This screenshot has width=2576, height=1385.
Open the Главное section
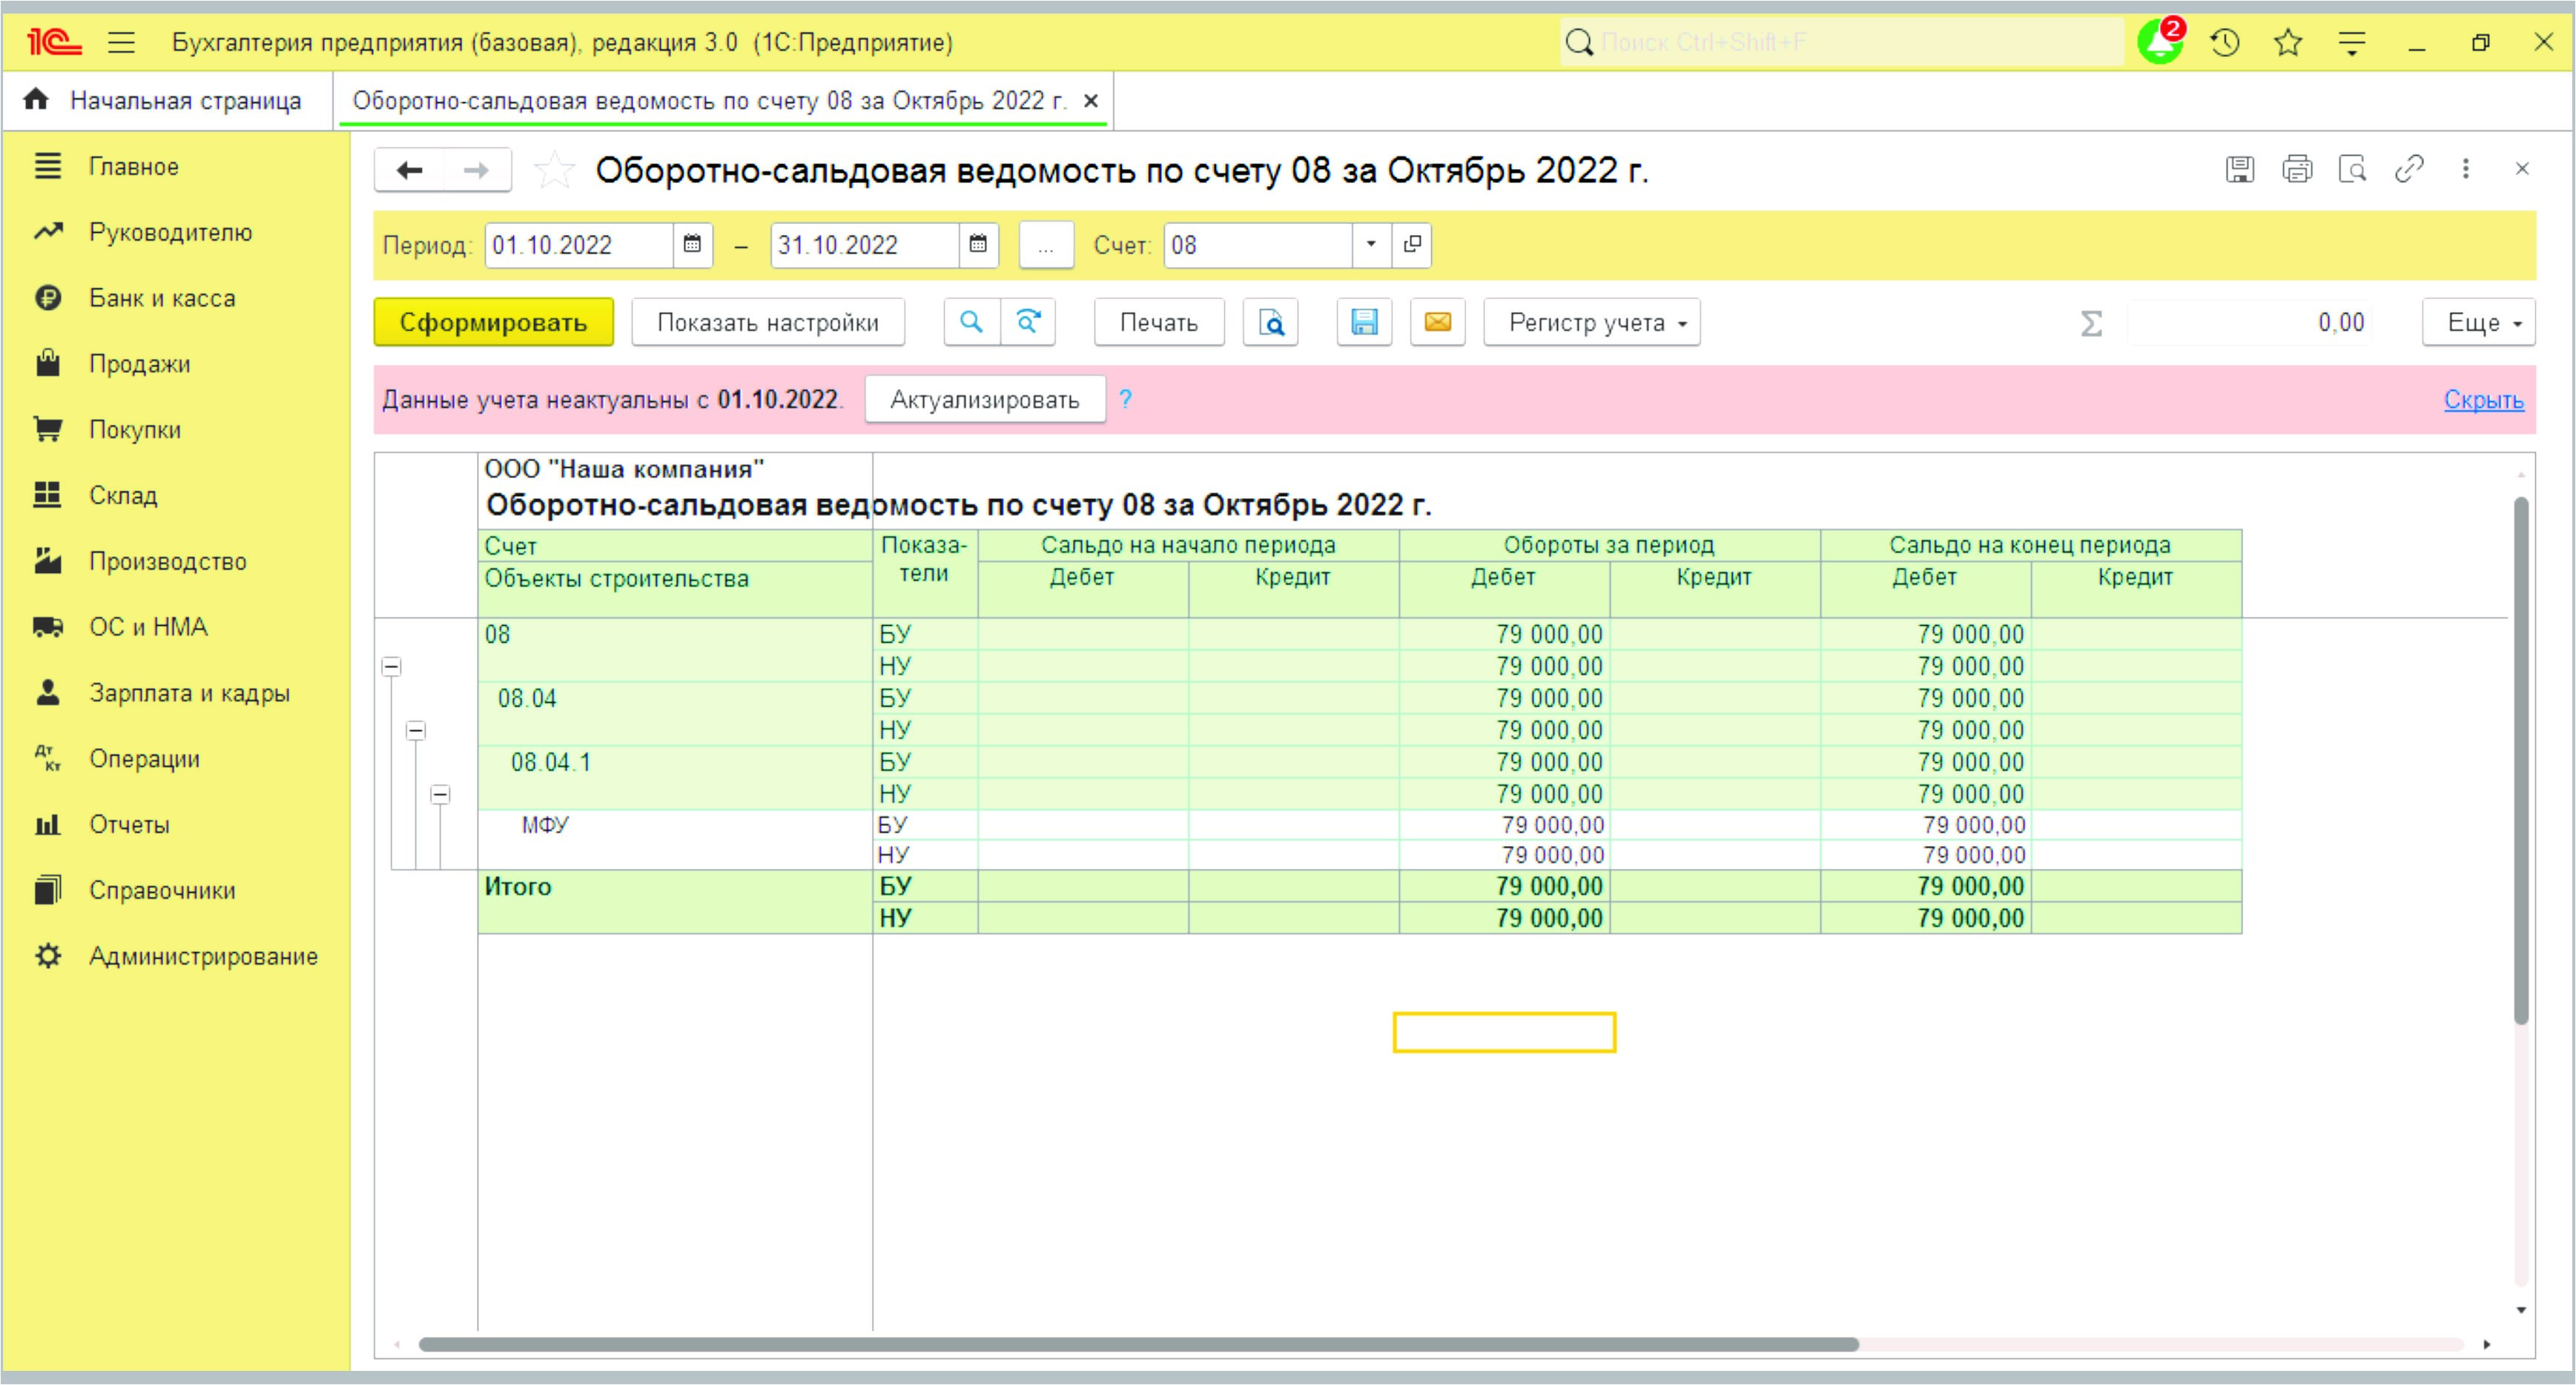point(134,166)
